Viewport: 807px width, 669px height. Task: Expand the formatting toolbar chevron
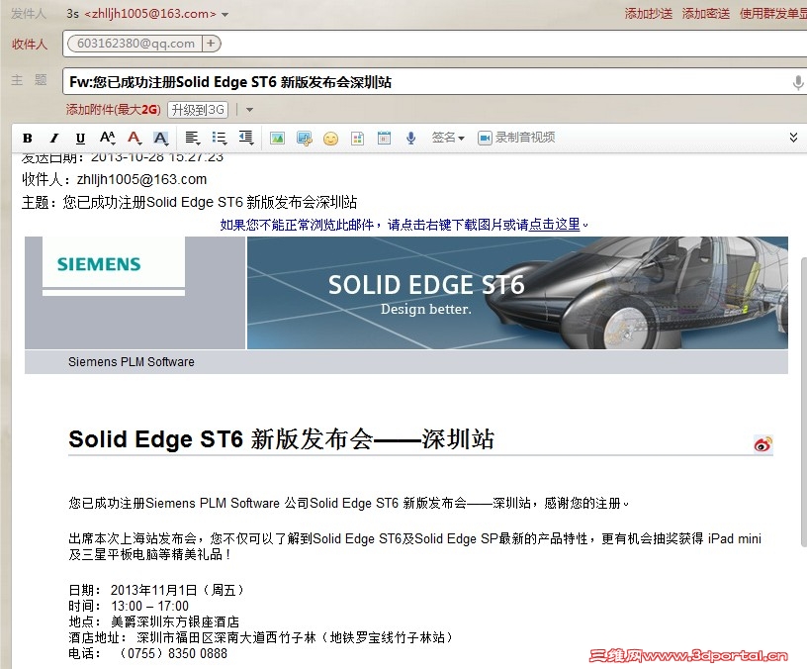coord(793,137)
